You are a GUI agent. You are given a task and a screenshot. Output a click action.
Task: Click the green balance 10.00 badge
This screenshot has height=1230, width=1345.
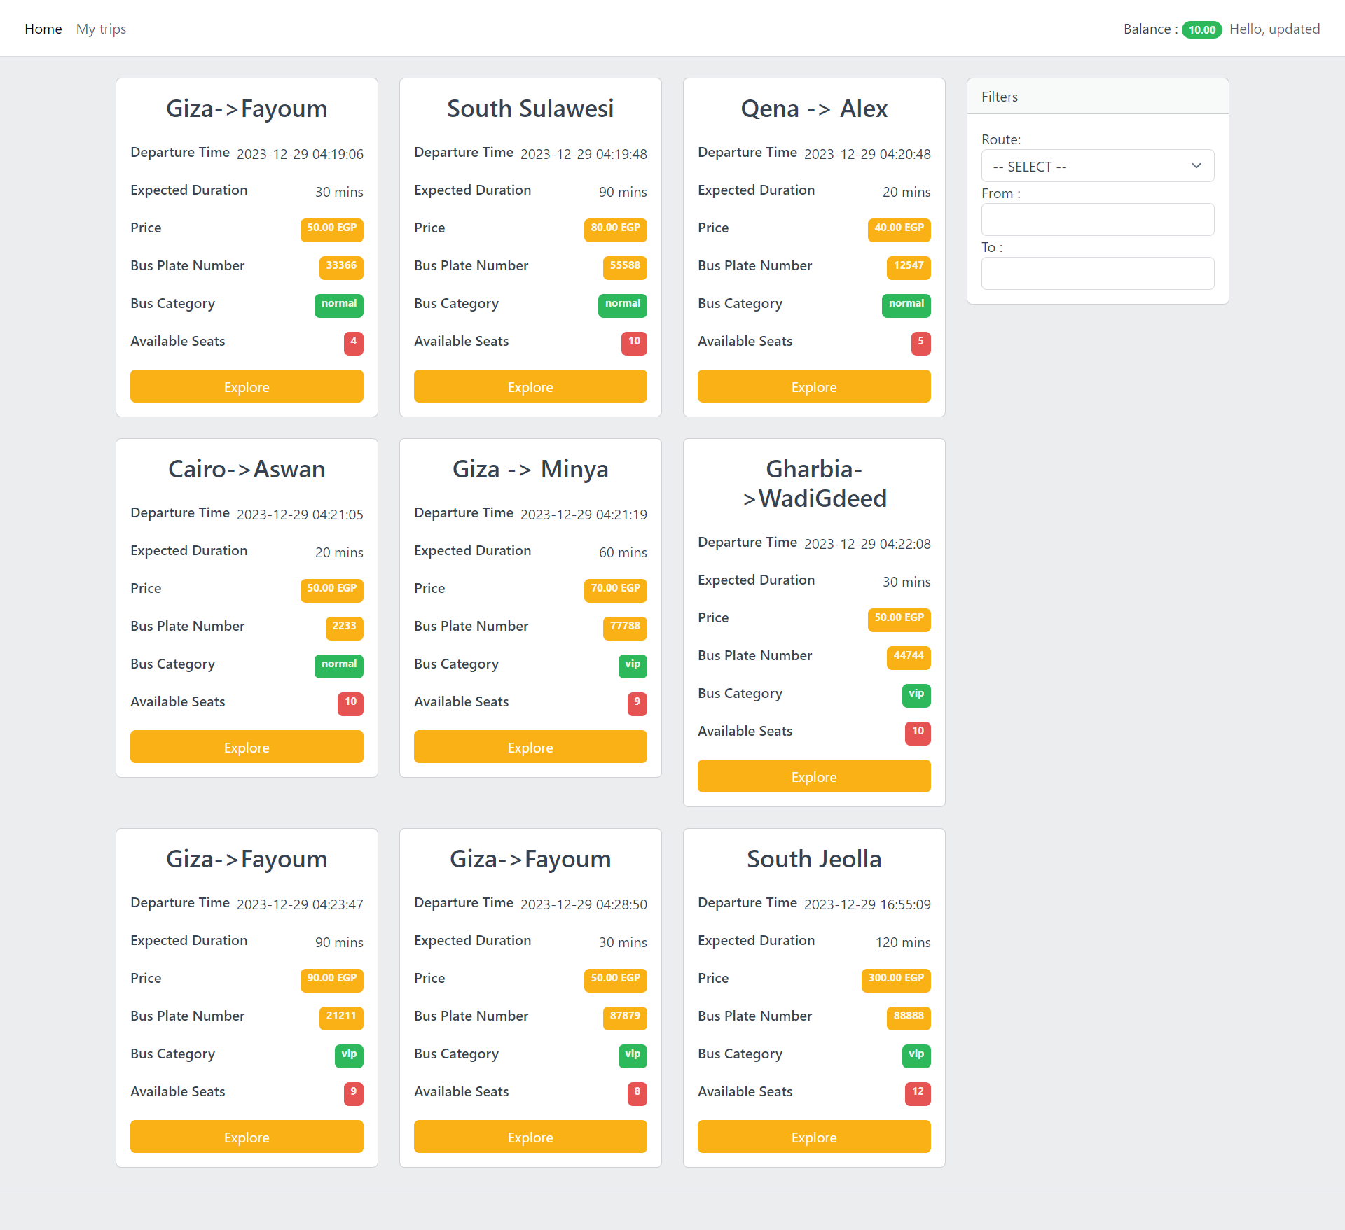coord(1201,29)
